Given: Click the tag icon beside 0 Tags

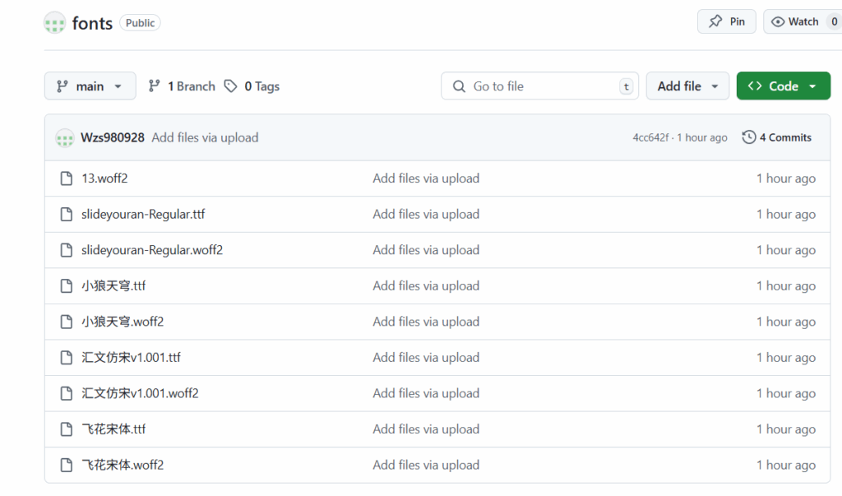Looking at the screenshot, I should coord(230,86).
